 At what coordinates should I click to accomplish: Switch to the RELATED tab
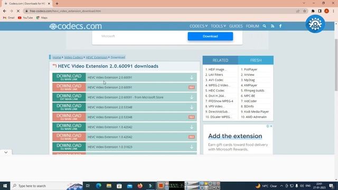coord(220,60)
